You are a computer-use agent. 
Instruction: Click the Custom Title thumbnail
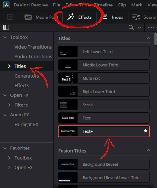(x=68, y=131)
